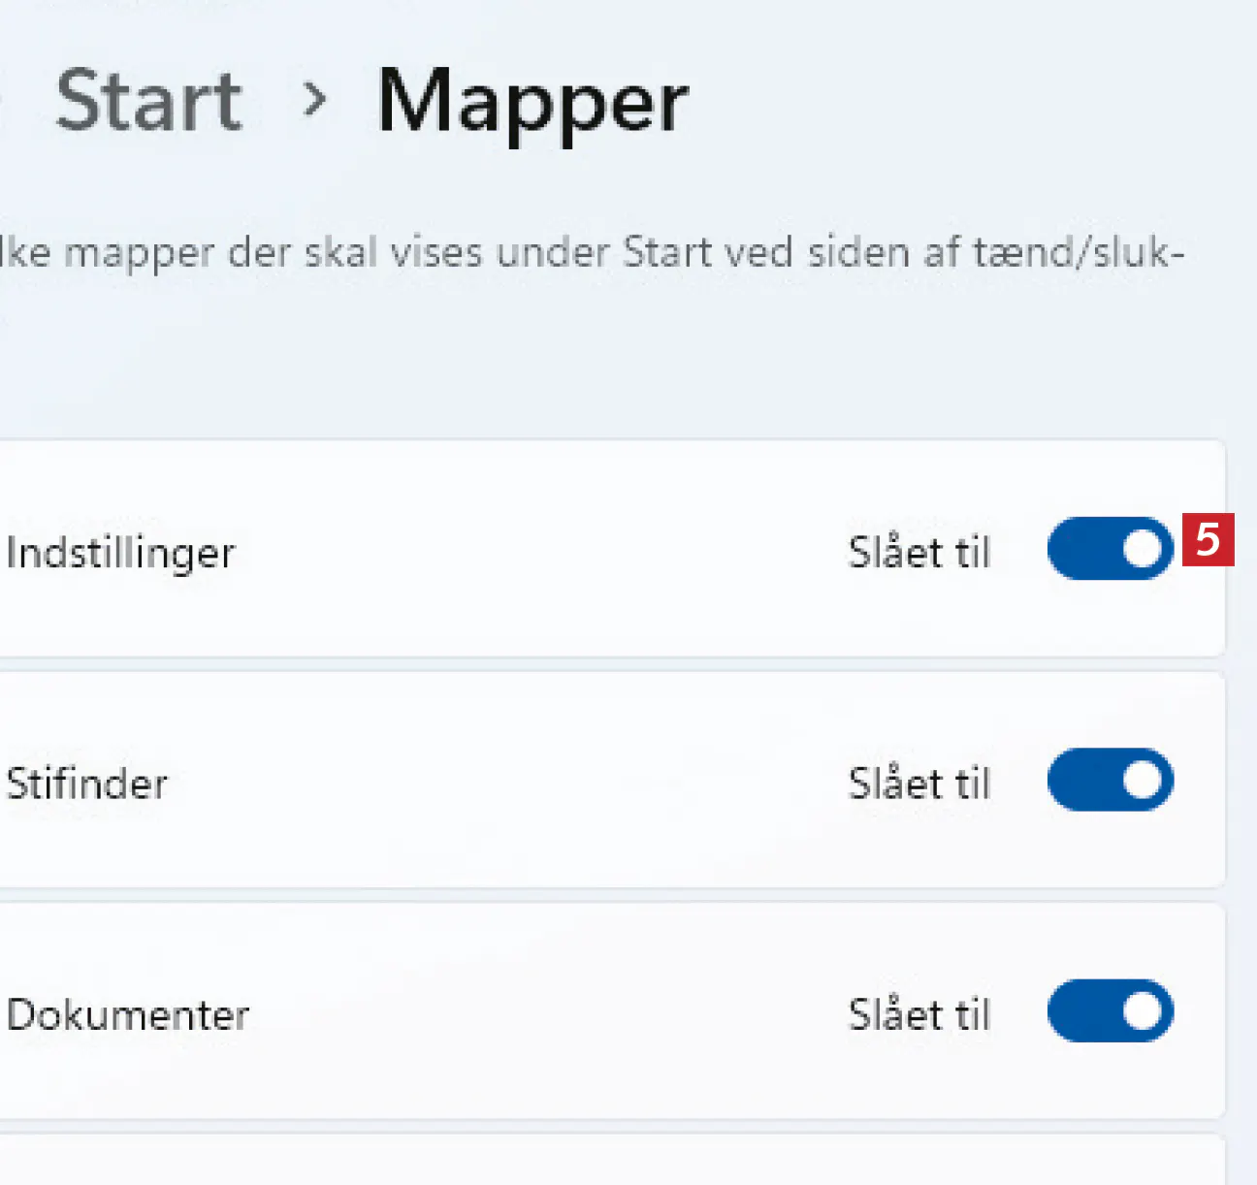Go back to Start in breadcrumb
The width and height of the screenshot is (1257, 1185).
click(x=148, y=101)
